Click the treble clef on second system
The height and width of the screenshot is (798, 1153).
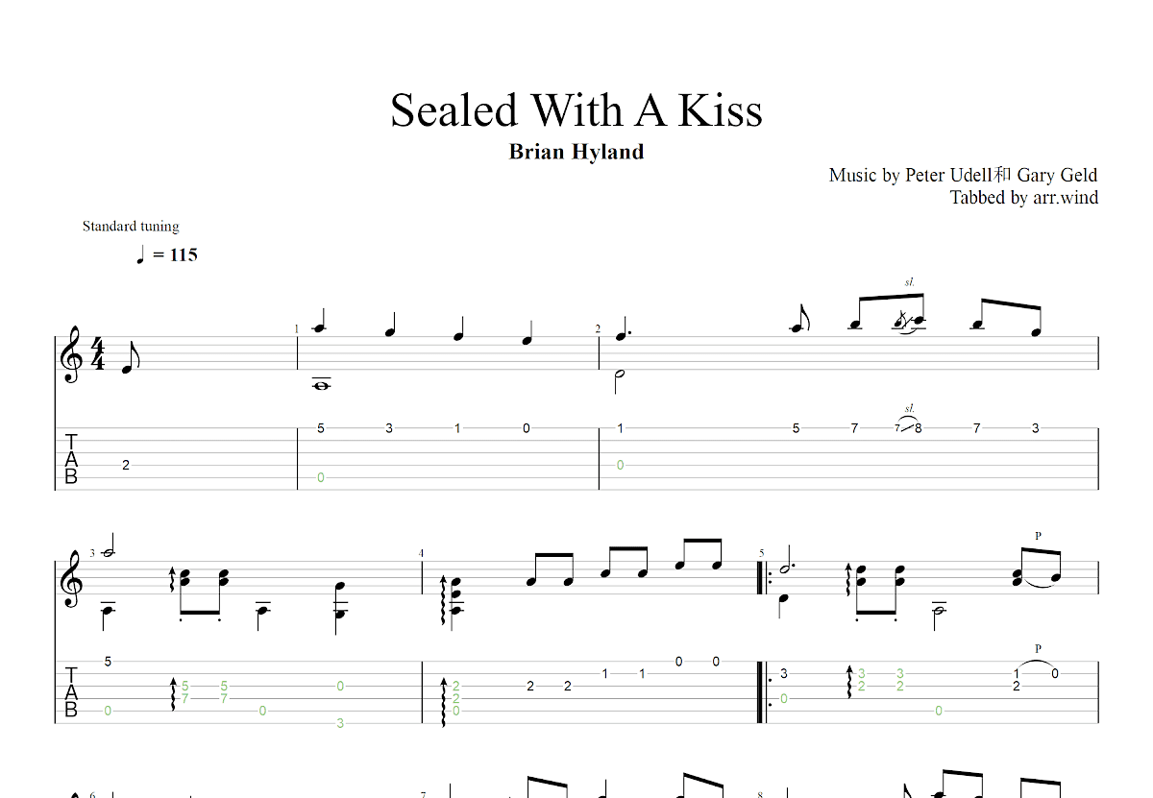click(71, 583)
